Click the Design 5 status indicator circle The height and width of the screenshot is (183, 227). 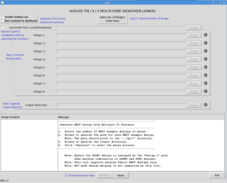click(x=206, y=67)
